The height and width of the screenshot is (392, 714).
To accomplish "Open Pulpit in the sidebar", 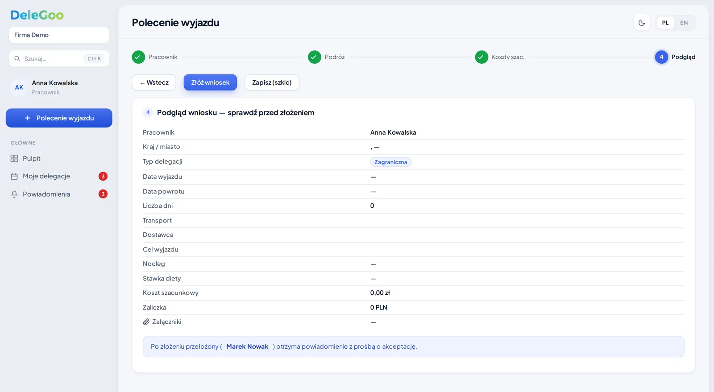I will click(x=59, y=158).
